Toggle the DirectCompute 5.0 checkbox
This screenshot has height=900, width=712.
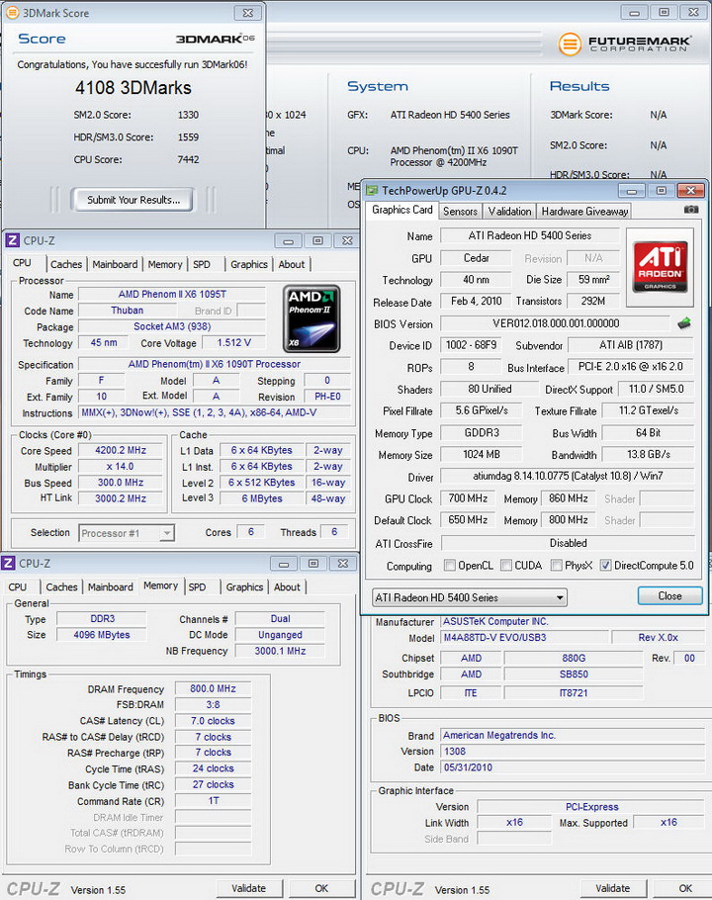(605, 566)
